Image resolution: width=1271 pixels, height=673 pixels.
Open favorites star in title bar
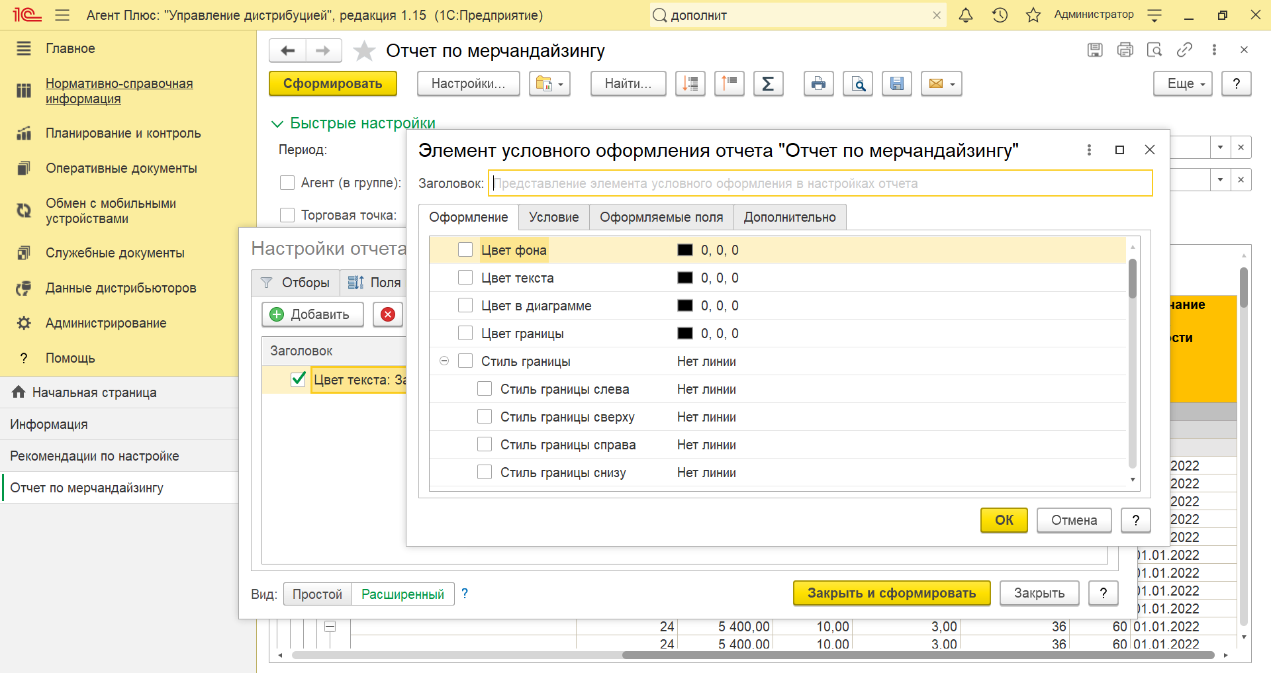pos(1033,15)
